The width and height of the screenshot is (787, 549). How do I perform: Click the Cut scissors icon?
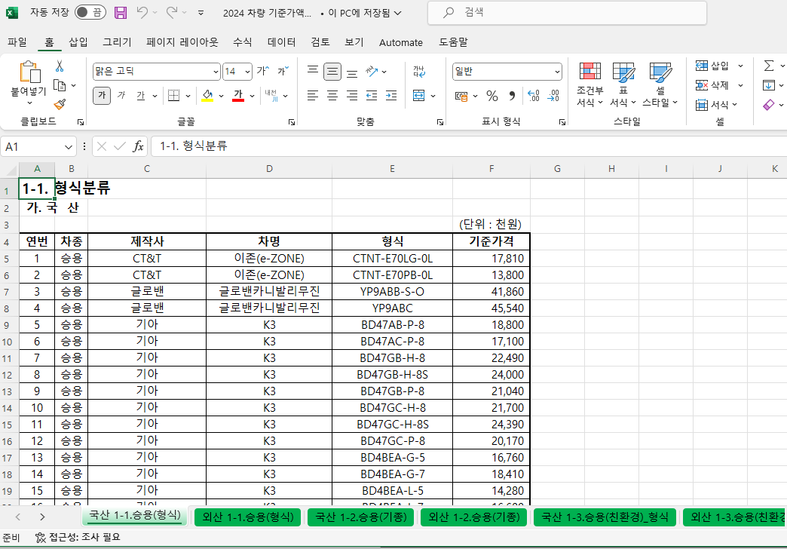click(60, 66)
